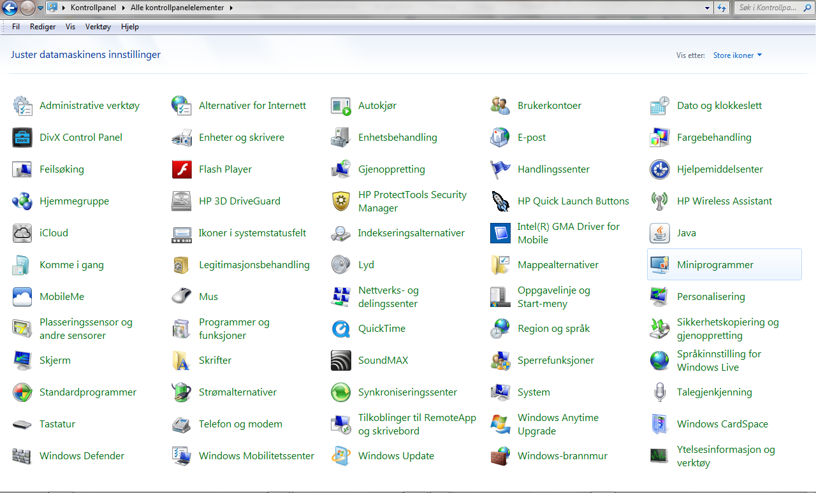This screenshot has width=816, height=493.
Task: Click the Windows Defender wall icon
Action: [22, 456]
